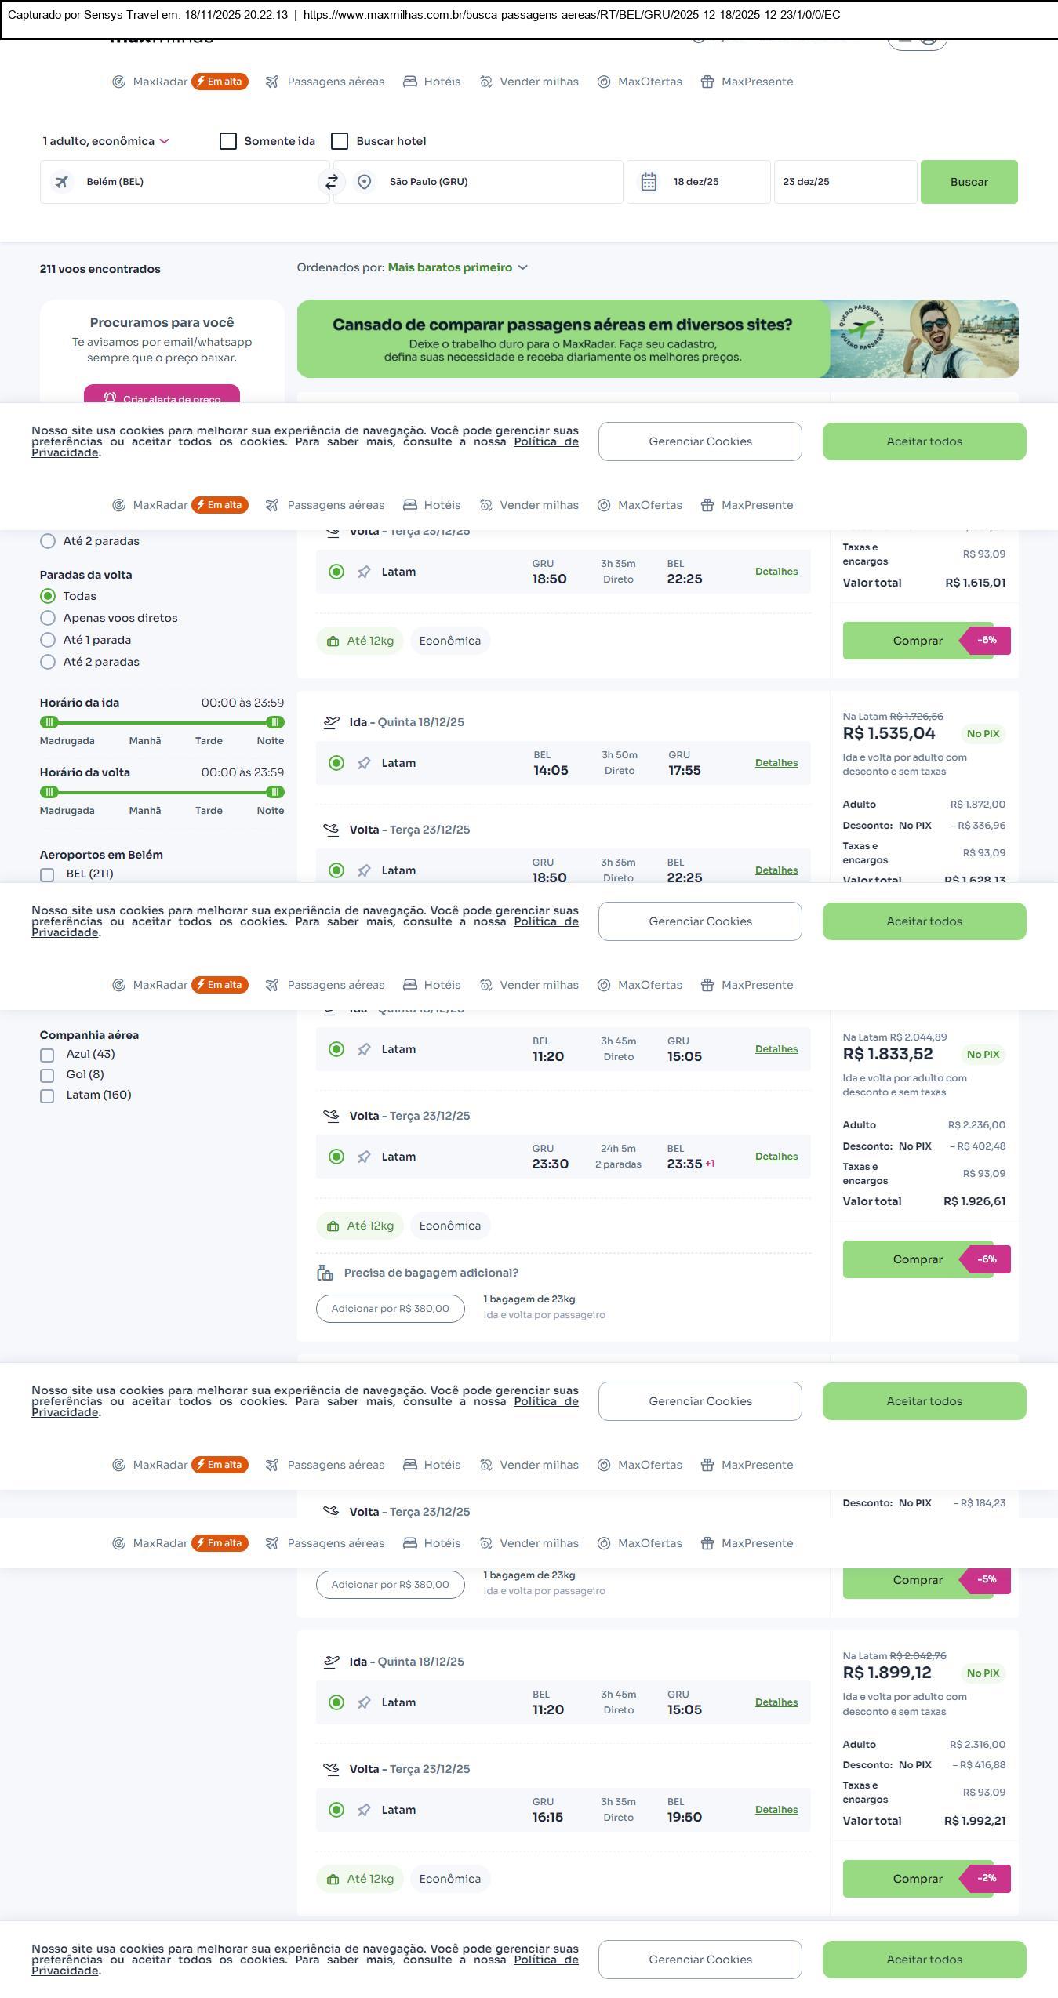Select Apenas voos diretos for return stops
Screen dimensions: 1058x1998
(48, 618)
